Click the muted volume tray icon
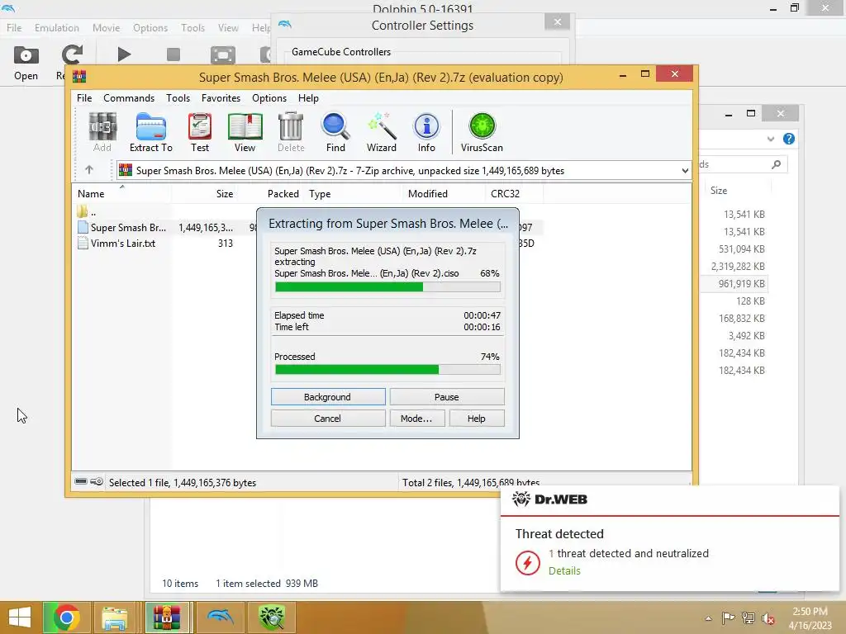 tap(768, 618)
